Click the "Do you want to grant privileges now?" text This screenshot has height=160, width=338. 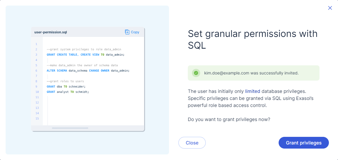click(229, 120)
